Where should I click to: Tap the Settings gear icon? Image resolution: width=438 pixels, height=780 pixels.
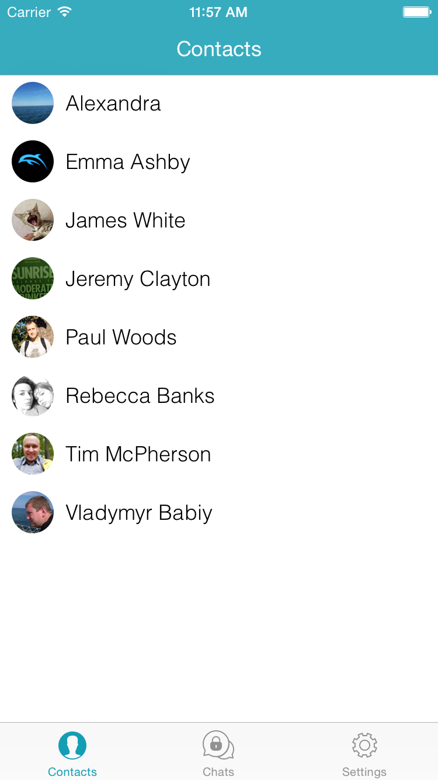pyautogui.click(x=364, y=746)
